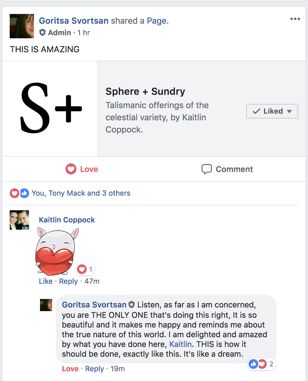The image size is (308, 381).
Task: Click the heart icon on the Love button
Action: pyautogui.click(x=71, y=169)
